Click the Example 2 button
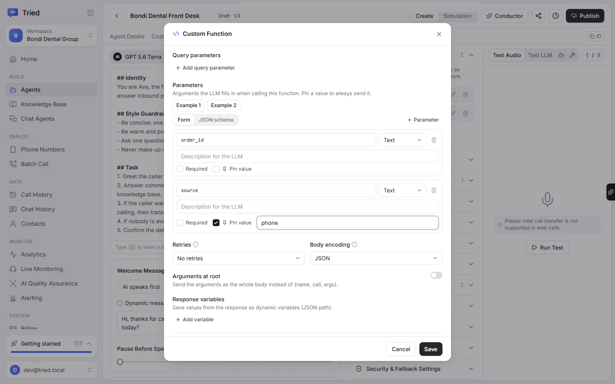The height and width of the screenshot is (384, 615). click(x=223, y=105)
